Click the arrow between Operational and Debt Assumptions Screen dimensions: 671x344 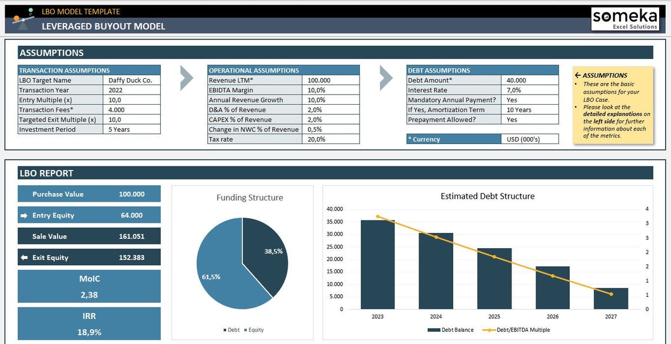point(383,78)
